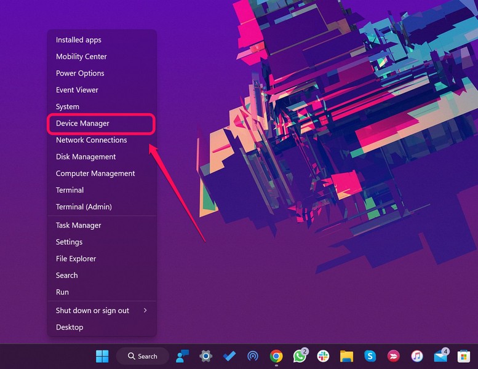Select Run from the context menu
478x369 pixels.
pos(62,292)
